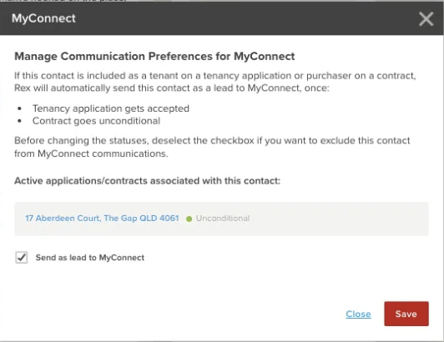Click the 'Send as lead to MyConnect' label text
Image resolution: width=444 pixels, height=342 pixels.
click(90, 258)
